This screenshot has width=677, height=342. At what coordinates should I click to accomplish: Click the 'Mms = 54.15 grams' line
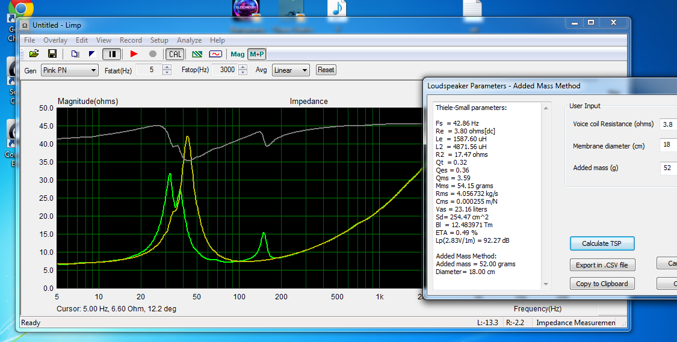[x=464, y=186]
